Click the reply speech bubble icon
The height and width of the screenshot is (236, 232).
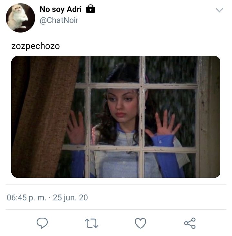point(42,223)
